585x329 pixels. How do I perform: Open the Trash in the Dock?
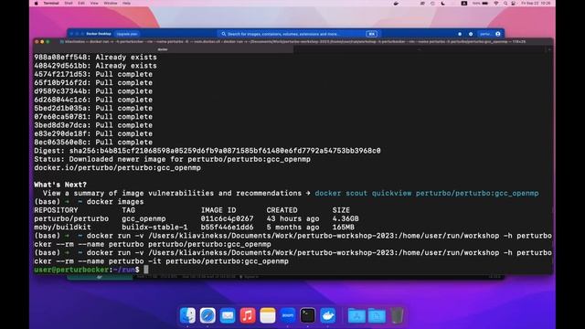(x=397, y=315)
